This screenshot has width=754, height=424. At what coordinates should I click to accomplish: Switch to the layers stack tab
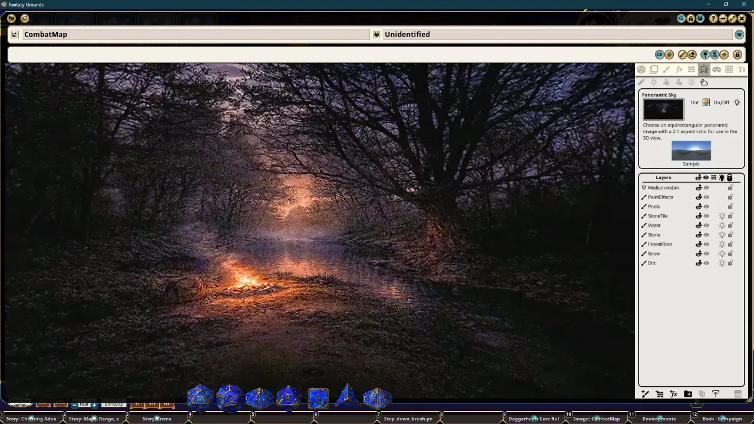[x=654, y=69]
